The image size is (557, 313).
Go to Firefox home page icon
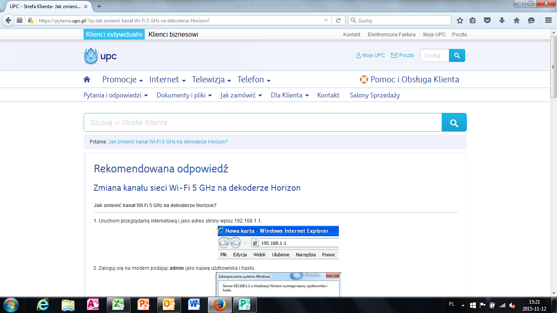click(516, 20)
